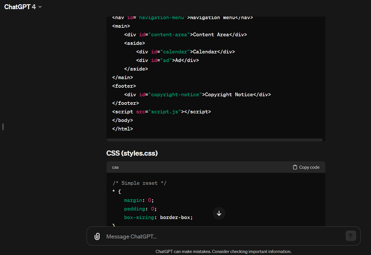Click the "copyright-notice" id value in code
The image size is (371, 255).
[175, 95]
